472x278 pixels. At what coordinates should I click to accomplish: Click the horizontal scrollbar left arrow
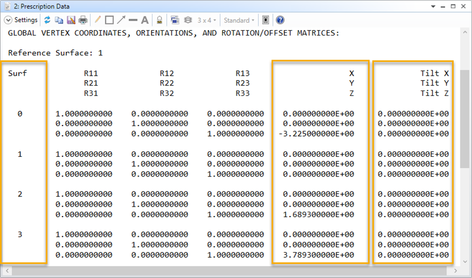point(7,271)
